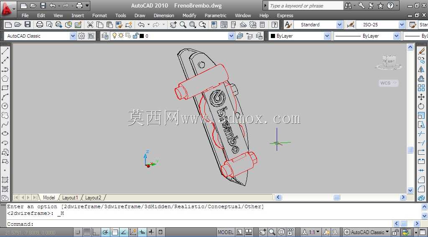Viewport: 428px width, 237px height.
Task: Switch to the Layout2 tab
Action: tap(93, 197)
